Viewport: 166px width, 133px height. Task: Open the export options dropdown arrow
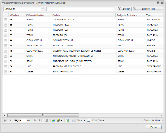62,121
